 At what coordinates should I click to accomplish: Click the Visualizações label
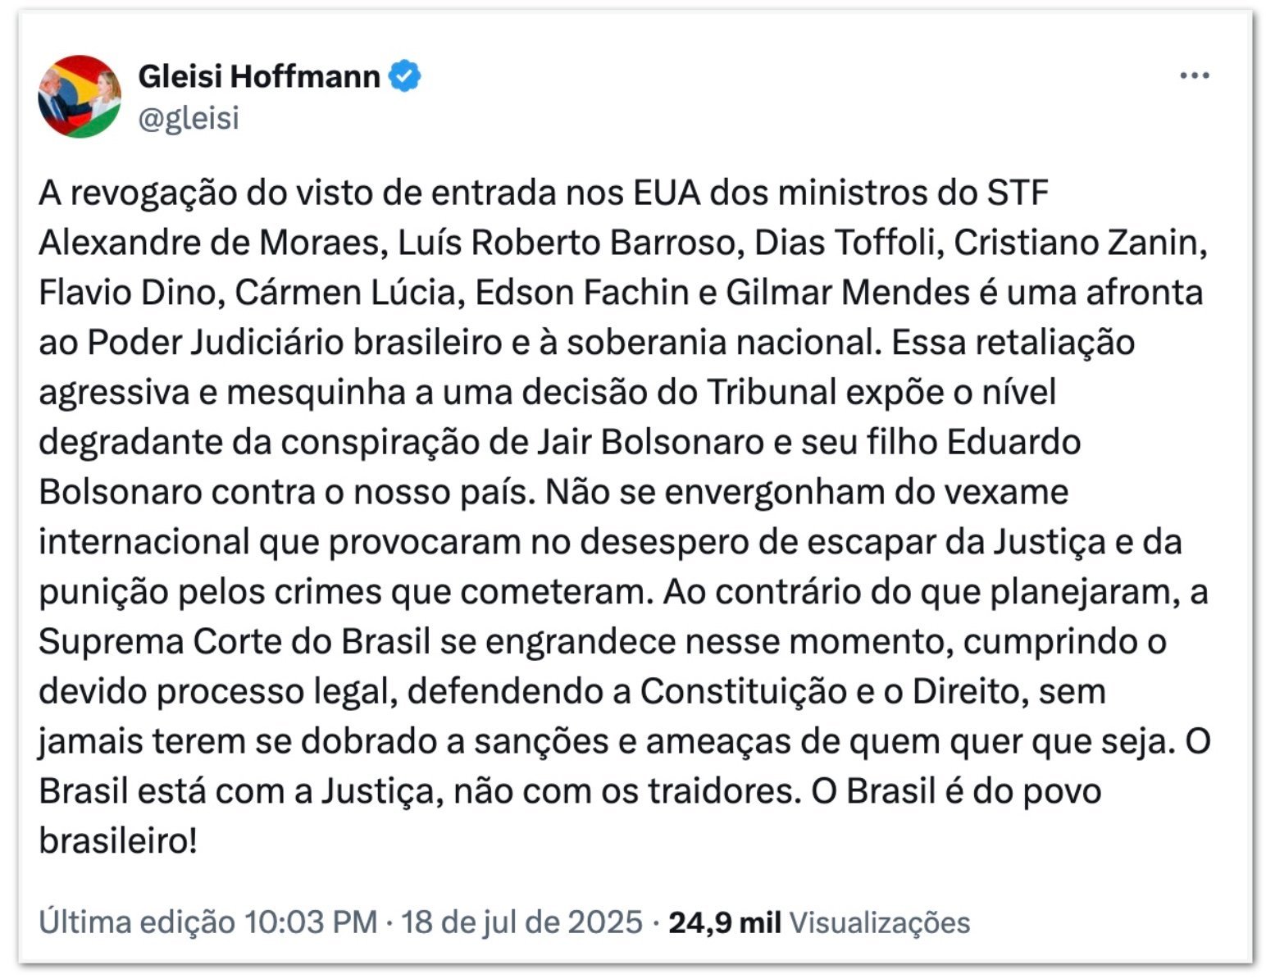(880, 923)
